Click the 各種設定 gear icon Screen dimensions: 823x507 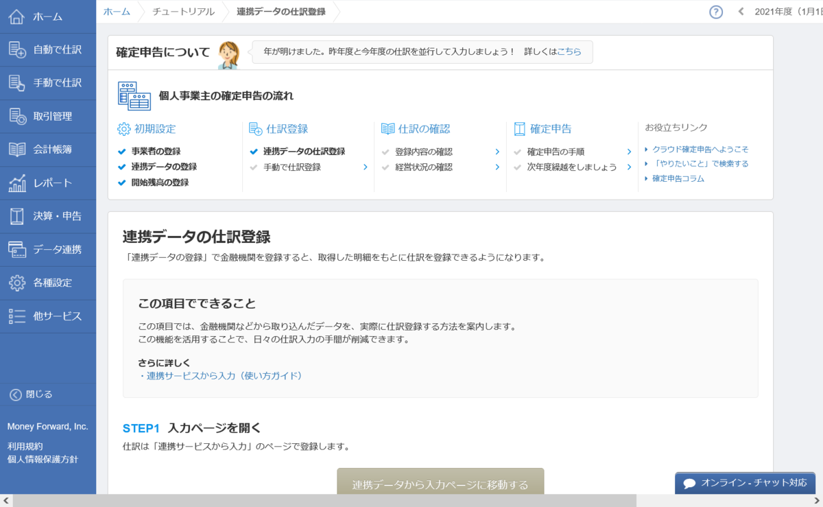[17, 283]
